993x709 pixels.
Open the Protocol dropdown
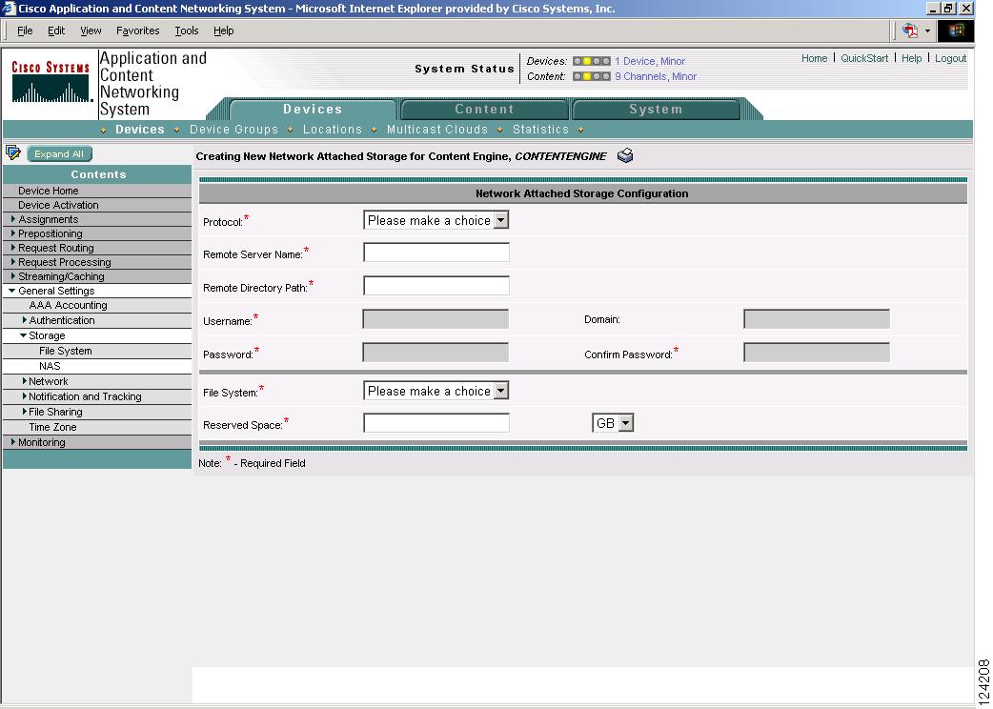click(x=501, y=219)
